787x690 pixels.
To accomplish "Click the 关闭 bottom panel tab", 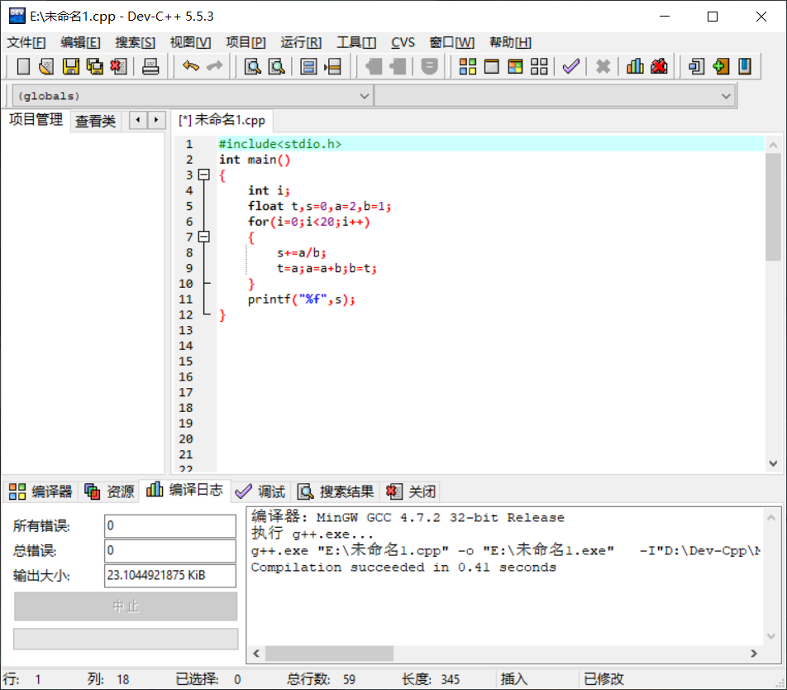I will click(x=411, y=491).
